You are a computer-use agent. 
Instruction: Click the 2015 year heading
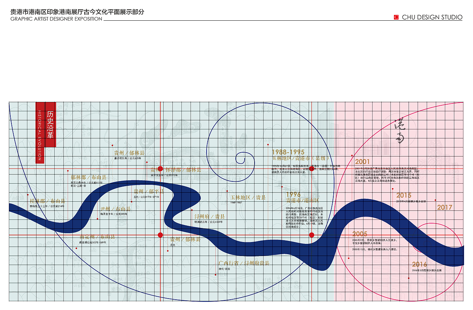(404, 195)
